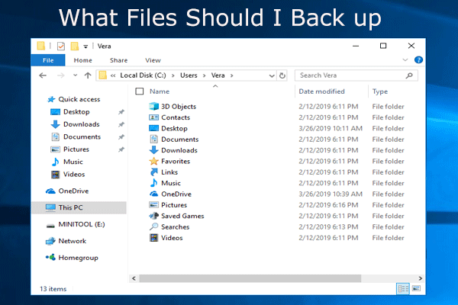Click the This PC monitor icon

tap(50, 207)
